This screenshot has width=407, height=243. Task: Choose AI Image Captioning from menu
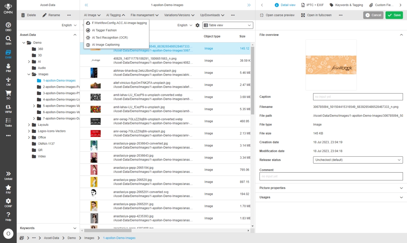pyautogui.click(x=106, y=45)
